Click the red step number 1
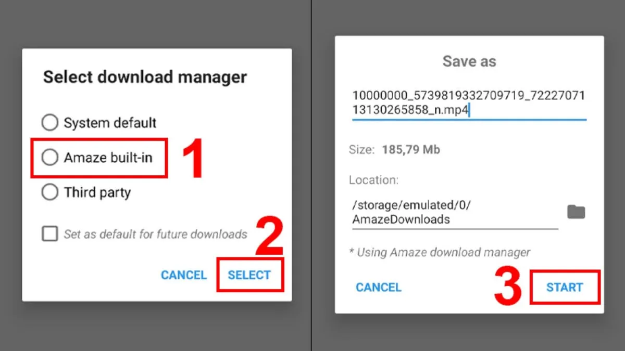Viewport: 625px width, 351px height. (192, 159)
